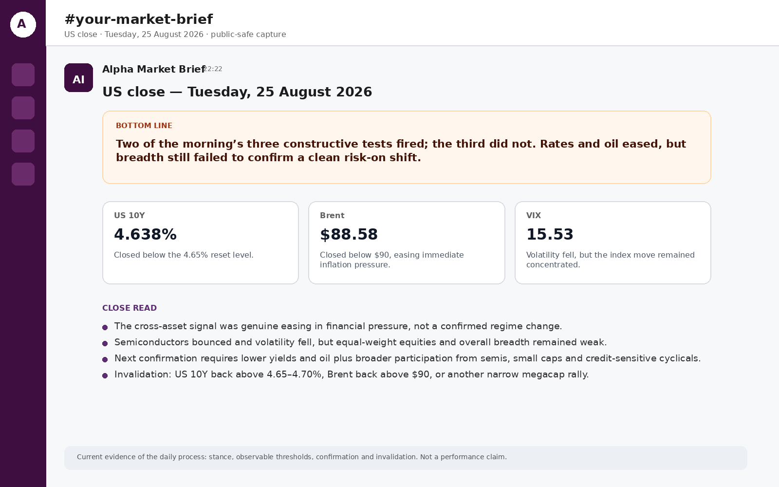This screenshot has width=779, height=487.
Task: Select the VIX 15.53 card
Action: coord(613,243)
